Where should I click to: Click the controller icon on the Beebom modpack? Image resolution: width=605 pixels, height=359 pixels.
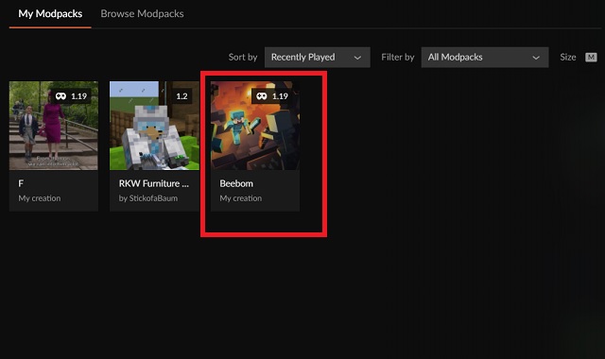coord(262,96)
